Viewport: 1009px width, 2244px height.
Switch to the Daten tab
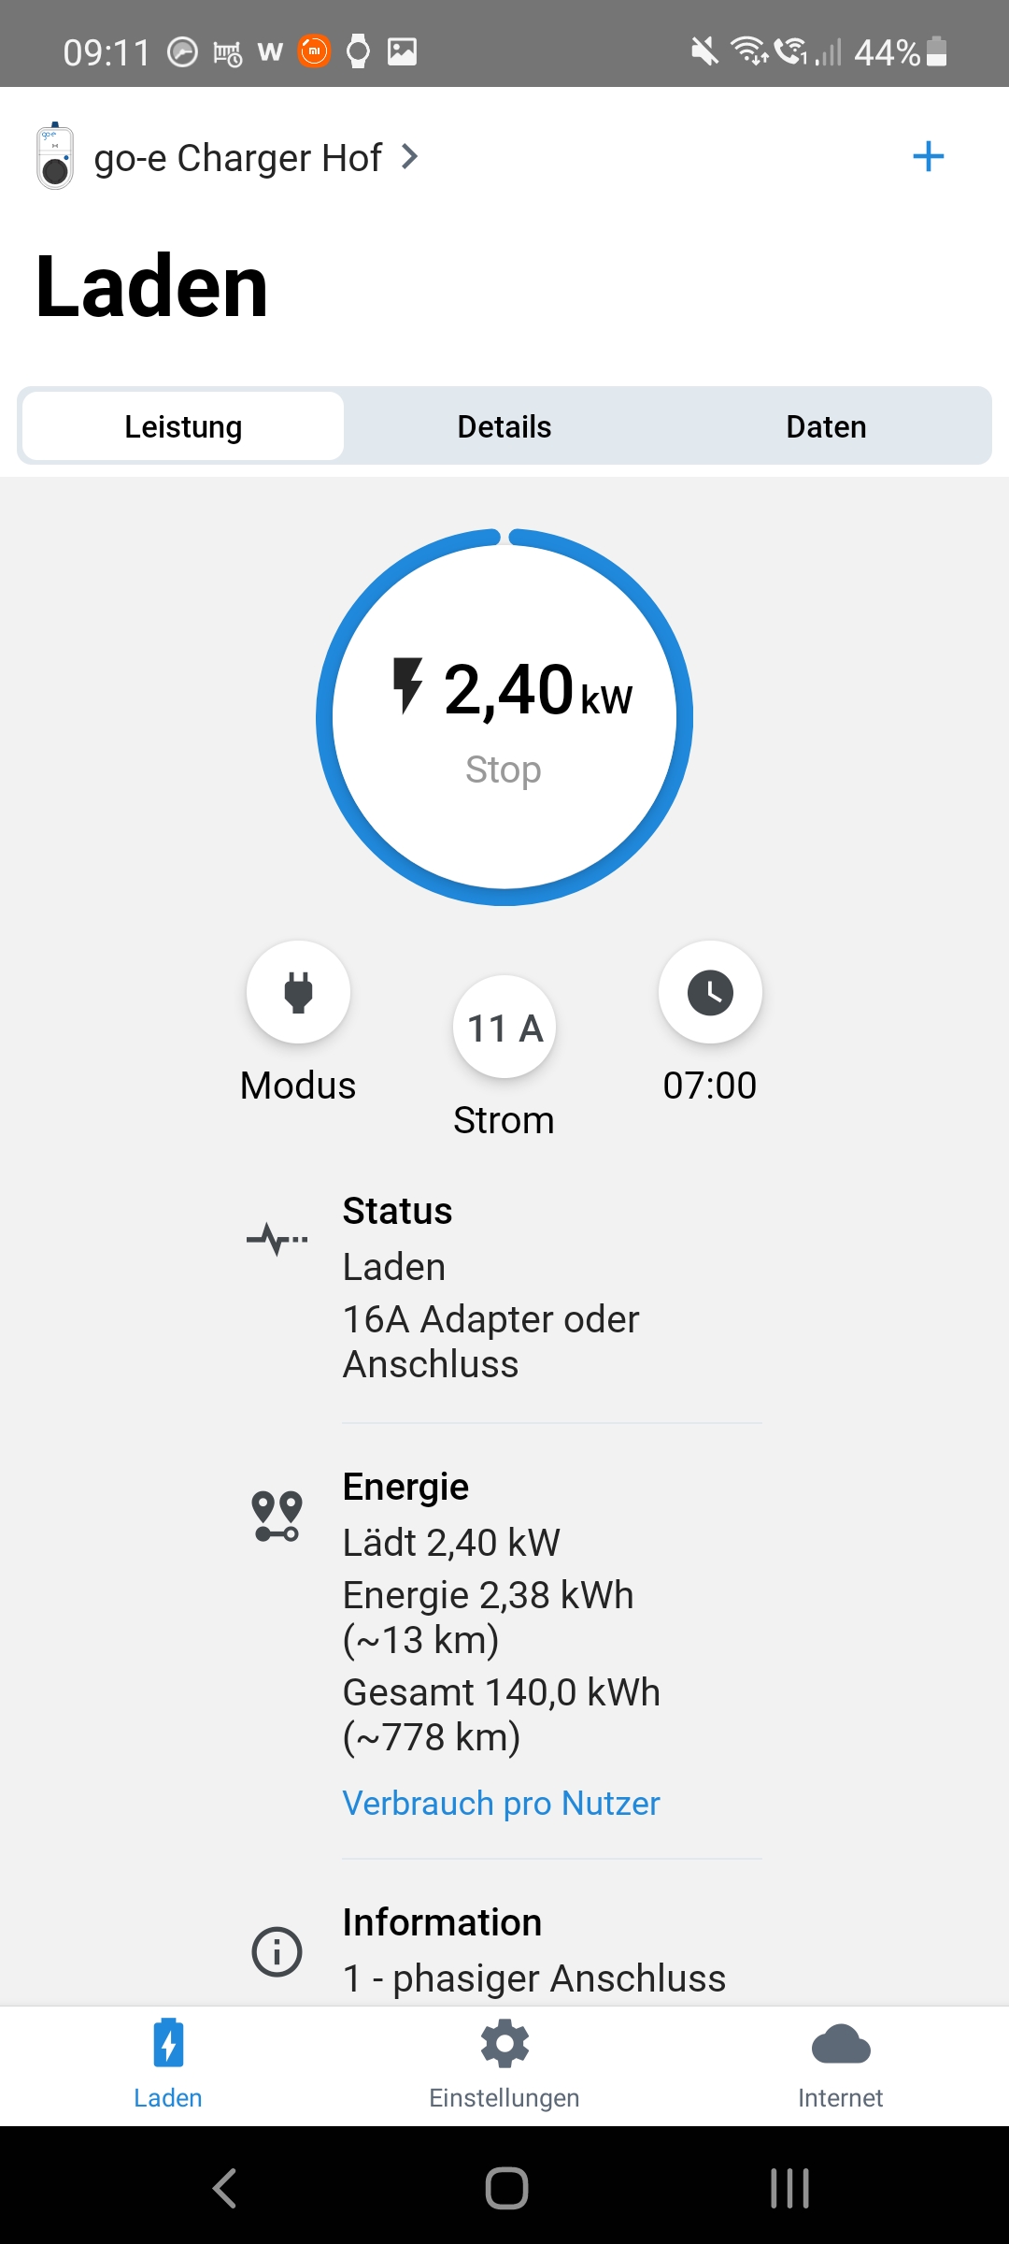coord(826,426)
